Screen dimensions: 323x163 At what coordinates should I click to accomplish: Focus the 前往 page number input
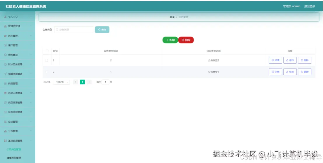(105, 82)
